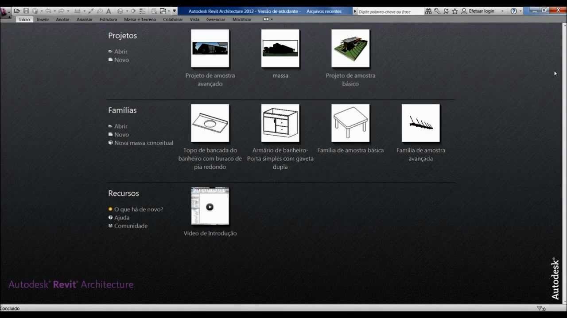Click the Redo arrow icon
The image size is (567, 318).
point(61,11)
